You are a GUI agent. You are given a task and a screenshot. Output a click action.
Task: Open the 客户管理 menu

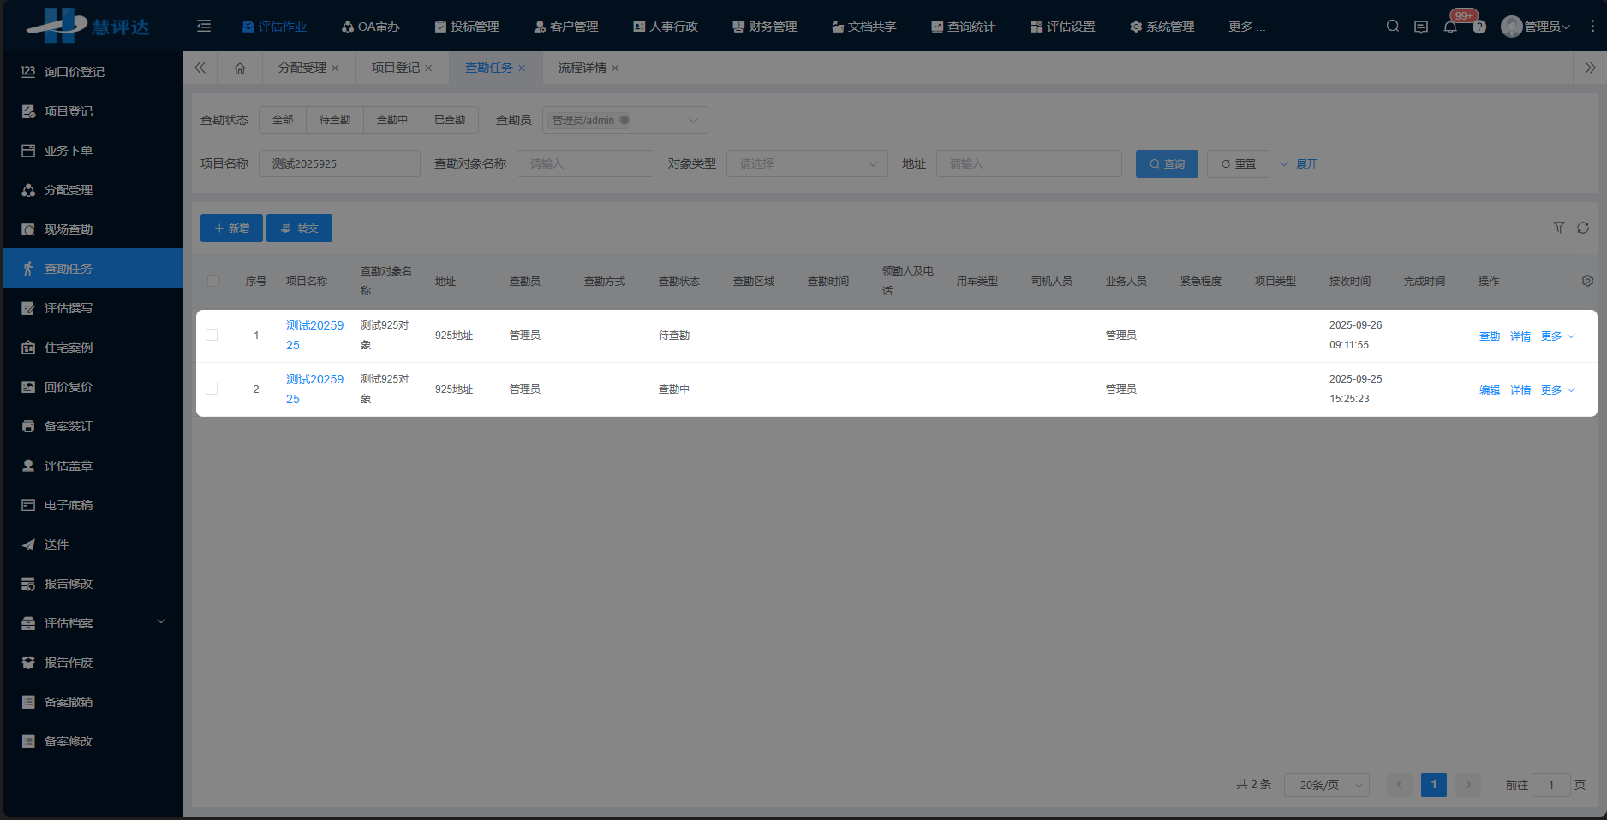click(x=565, y=27)
